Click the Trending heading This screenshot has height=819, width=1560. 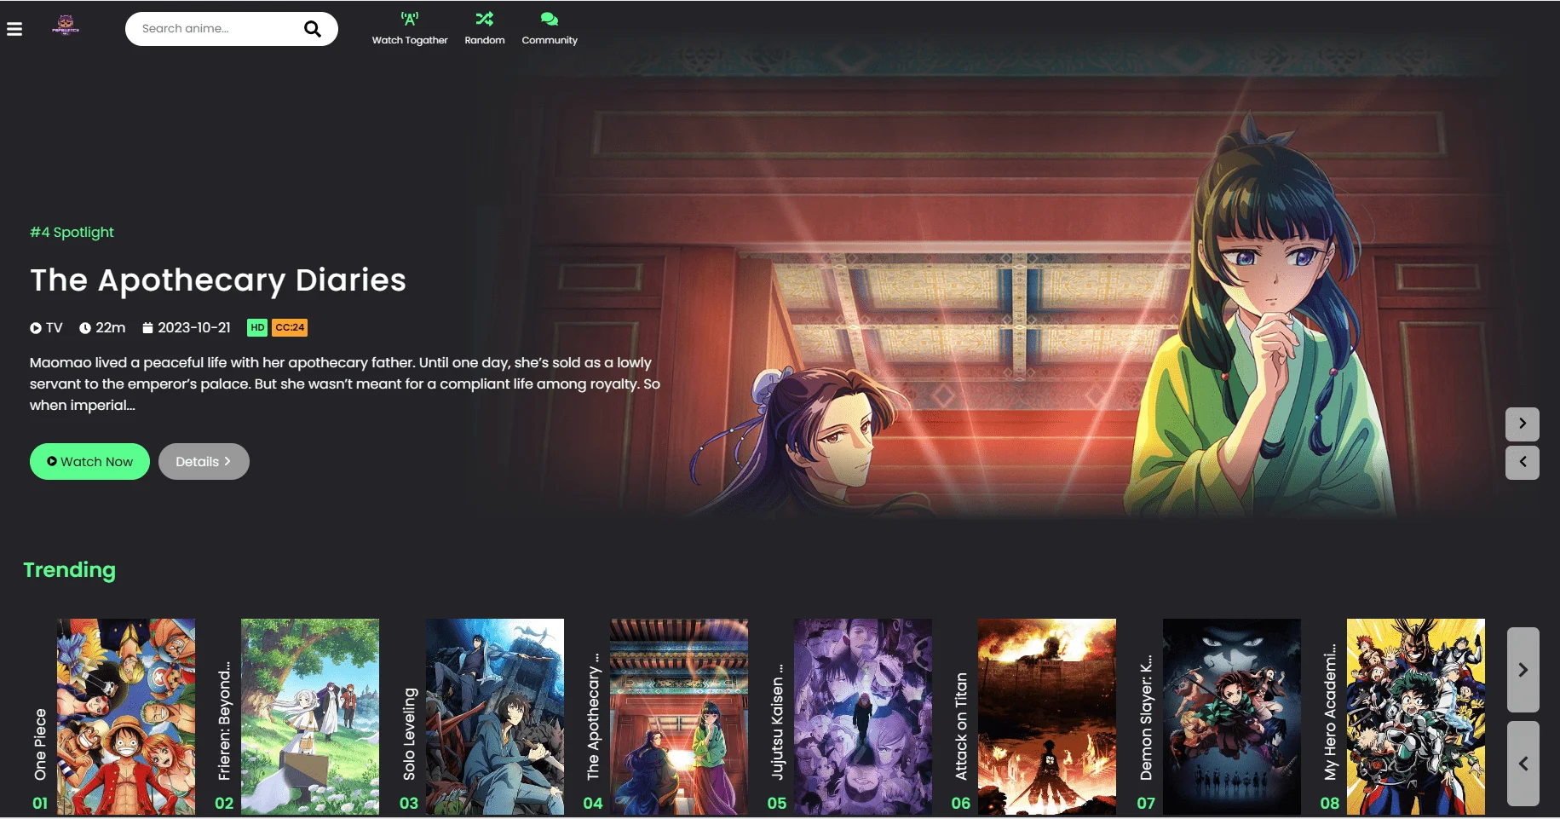click(x=69, y=570)
